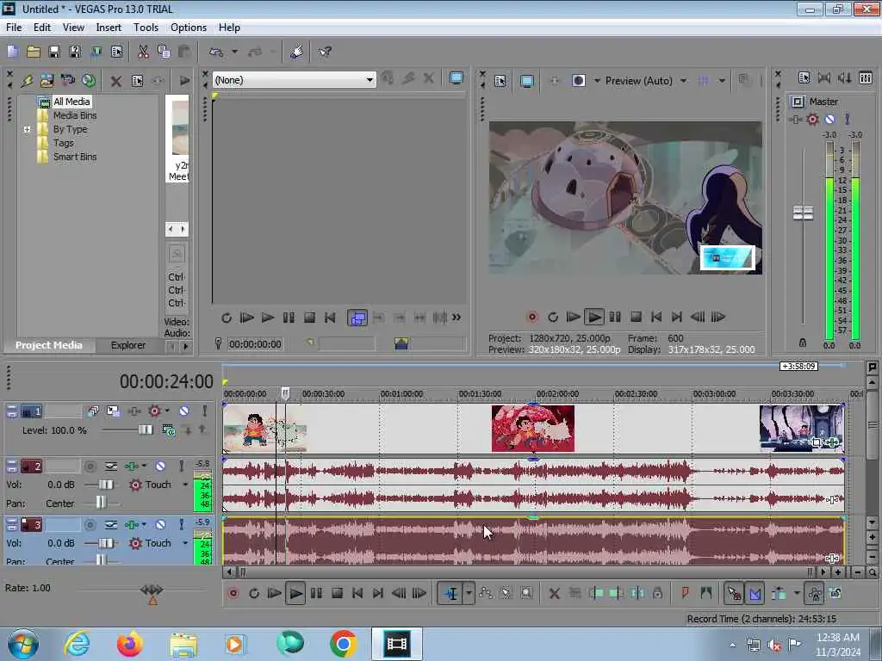The width and height of the screenshot is (882, 661).
Task: Click the Undo icon in main toolbar
Action: (216, 52)
